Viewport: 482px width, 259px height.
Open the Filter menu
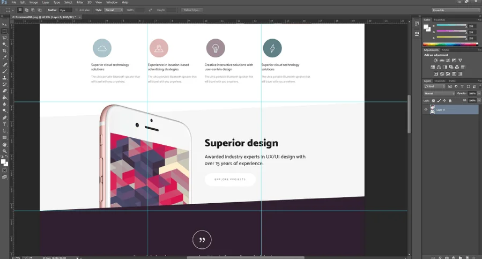point(80,2)
